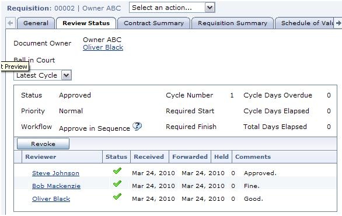The image size is (342, 216).
Task: Click the left tab scroll arrow
Action: (x=10, y=23)
